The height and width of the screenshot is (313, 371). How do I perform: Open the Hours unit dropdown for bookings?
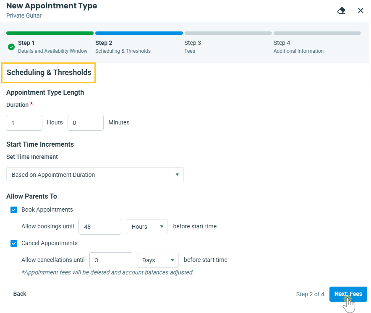[x=146, y=227]
